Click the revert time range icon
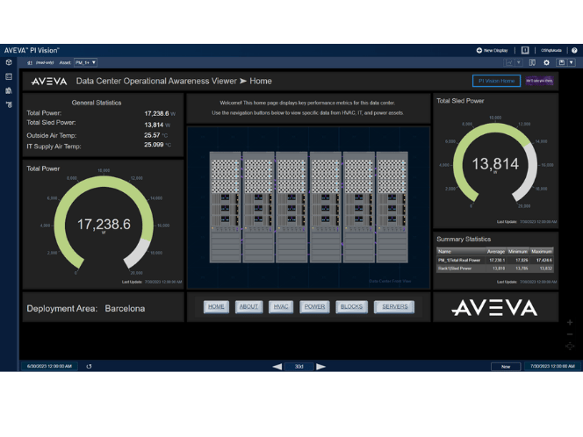Image resolution: width=583 pixels, height=437 pixels. 89,367
